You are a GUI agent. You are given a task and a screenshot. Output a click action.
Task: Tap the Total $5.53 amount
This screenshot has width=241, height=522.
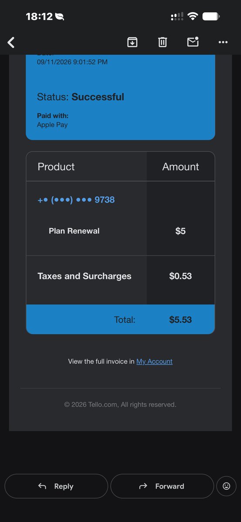181,320
